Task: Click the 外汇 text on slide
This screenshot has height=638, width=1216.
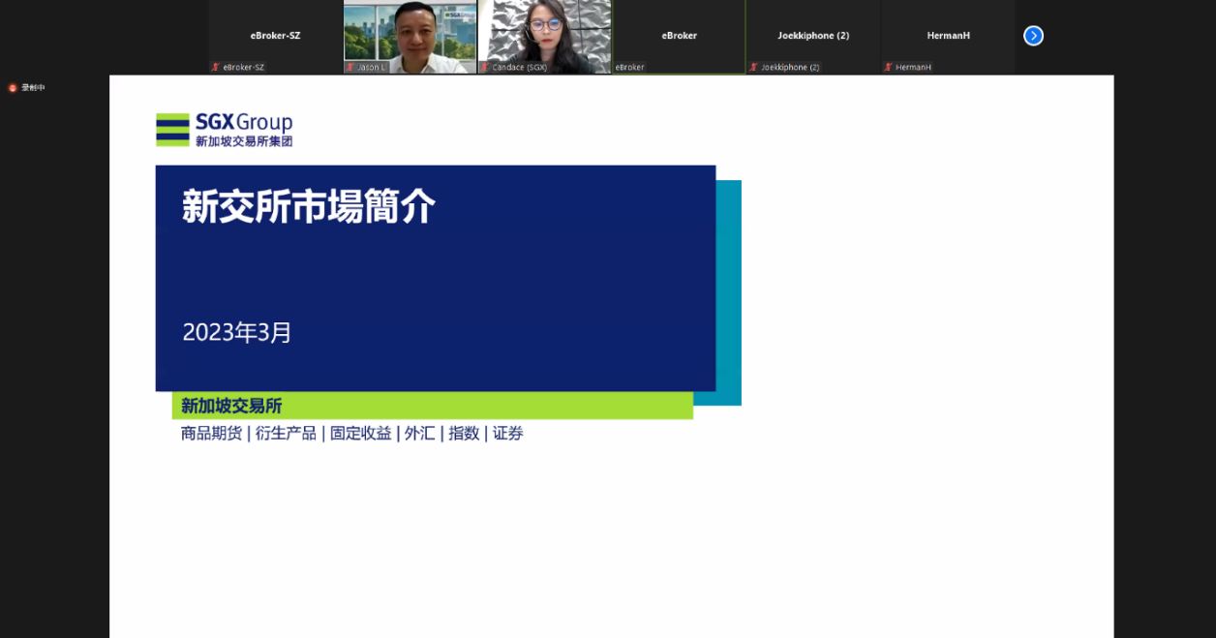Action: pos(419,434)
